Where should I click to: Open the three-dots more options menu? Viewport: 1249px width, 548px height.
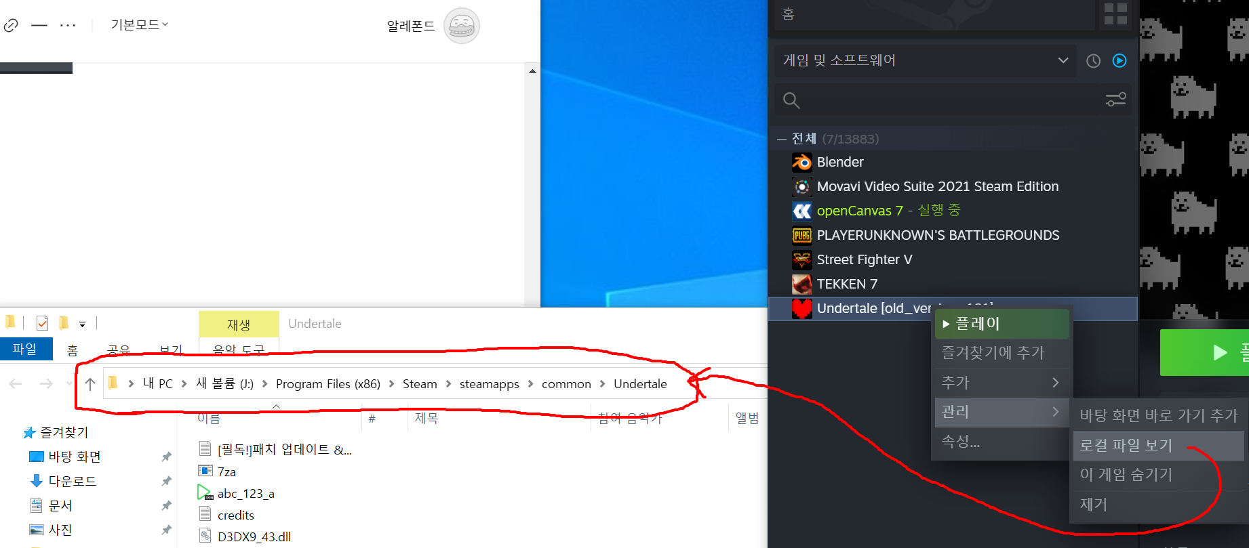pyautogui.click(x=68, y=26)
